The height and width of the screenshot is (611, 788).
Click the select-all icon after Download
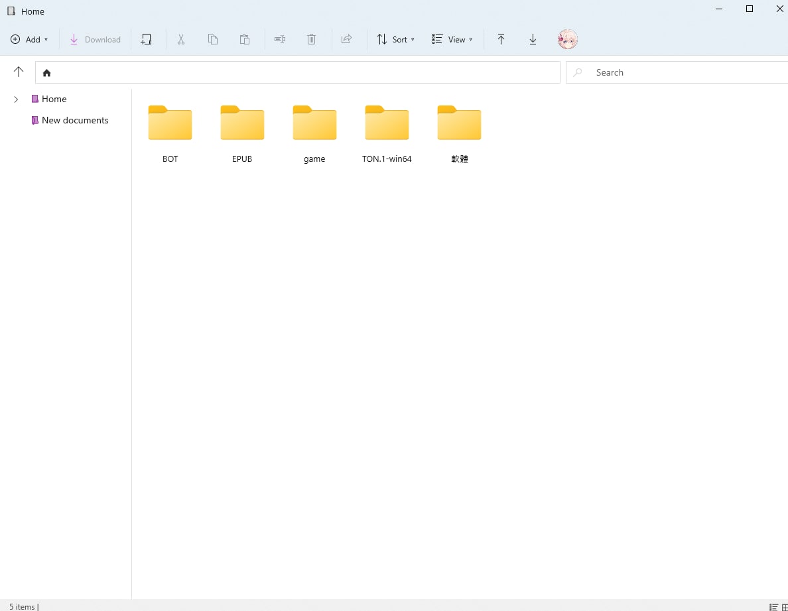[x=147, y=40]
